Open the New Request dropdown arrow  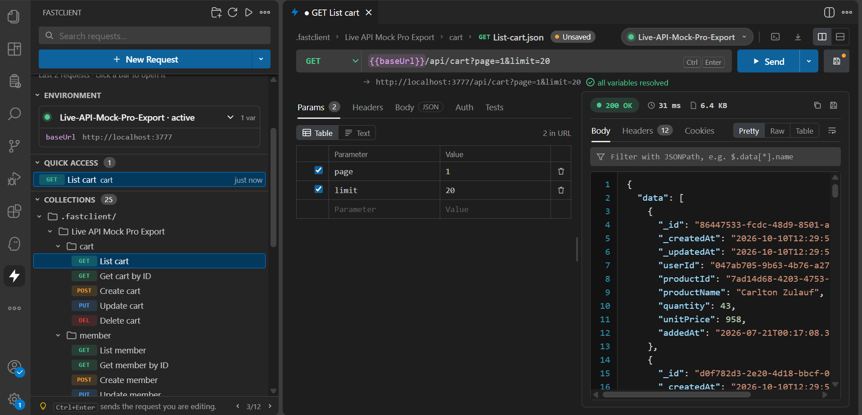(x=261, y=59)
